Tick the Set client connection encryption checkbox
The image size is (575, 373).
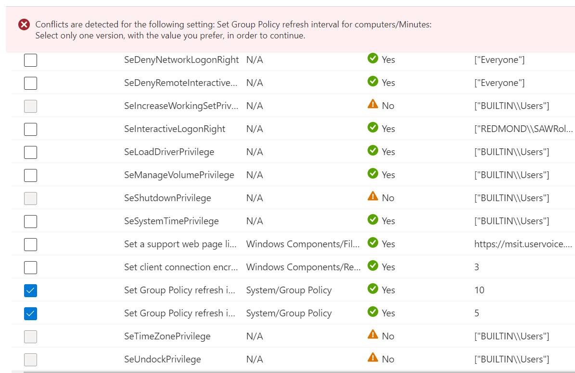tap(30, 267)
